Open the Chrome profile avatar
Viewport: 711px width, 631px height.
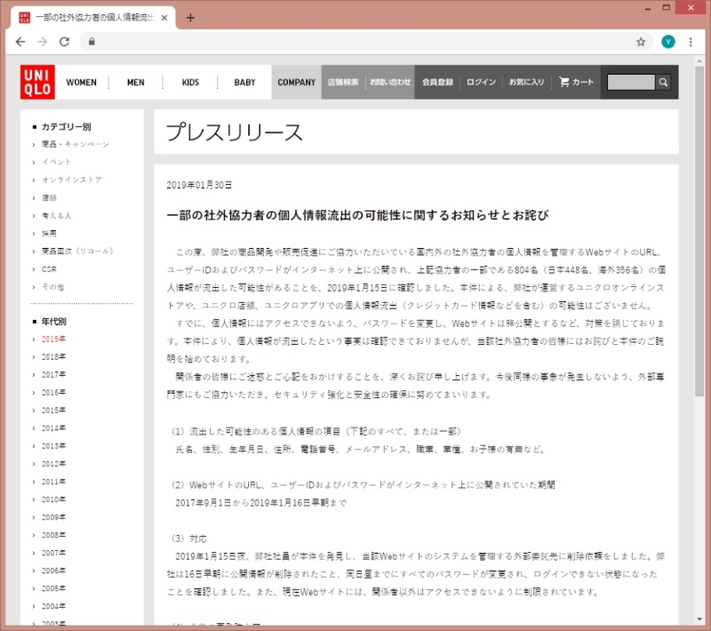click(x=668, y=42)
